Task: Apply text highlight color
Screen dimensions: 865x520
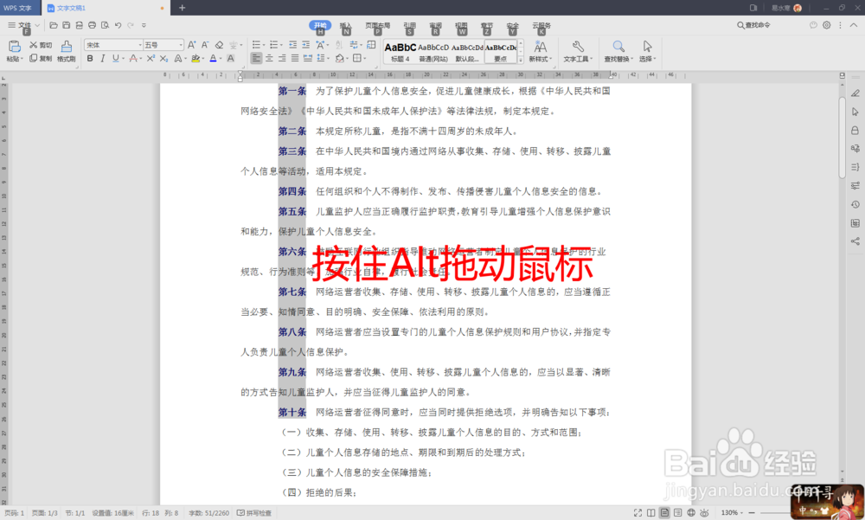Action: (x=196, y=59)
